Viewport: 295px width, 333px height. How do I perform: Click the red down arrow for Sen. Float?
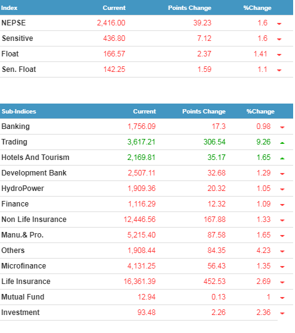tap(279, 70)
